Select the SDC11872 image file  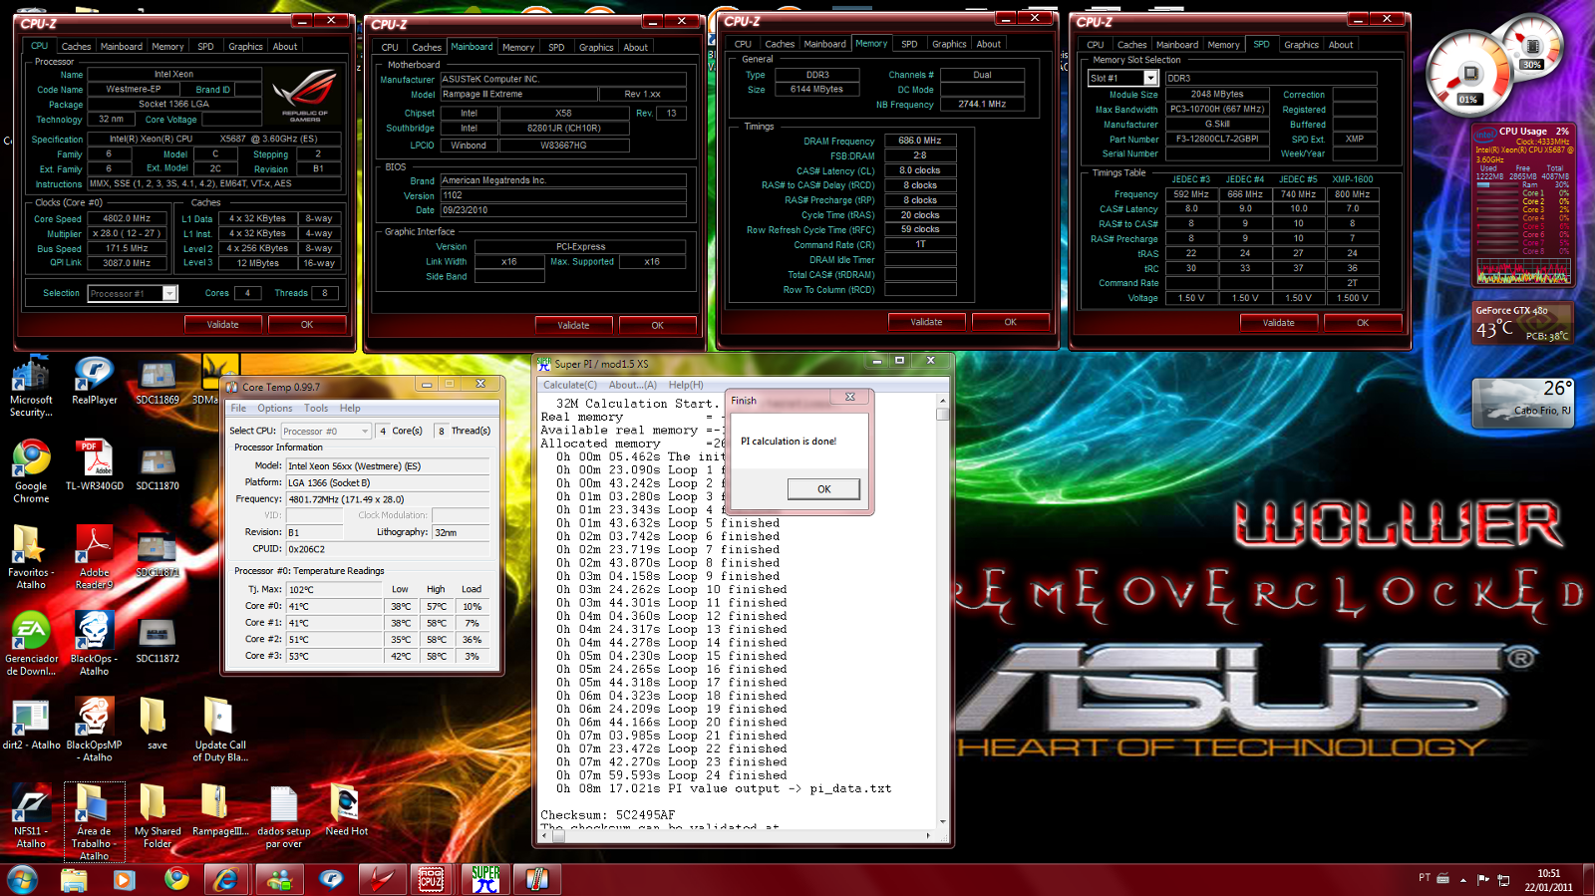(157, 640)
